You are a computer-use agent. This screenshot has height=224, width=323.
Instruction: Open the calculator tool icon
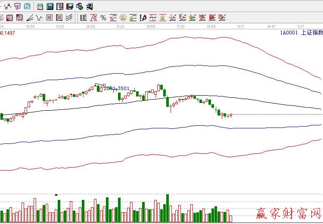50,6
